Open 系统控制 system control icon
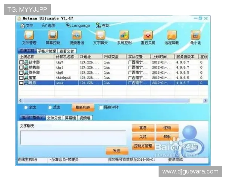The width and height of the screenshot is (226, 181). click(x=124, y=35)
